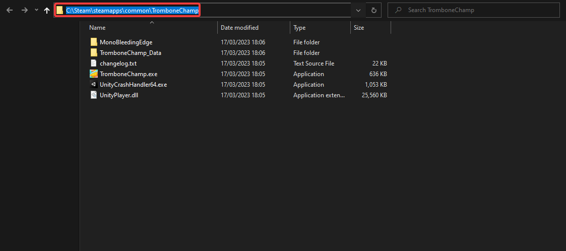Go up one folder level

click(x=47, y=10)
